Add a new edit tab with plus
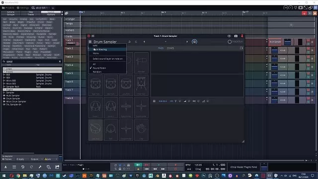318x179 pixels. pyautogui.click(x=53, y=8)
